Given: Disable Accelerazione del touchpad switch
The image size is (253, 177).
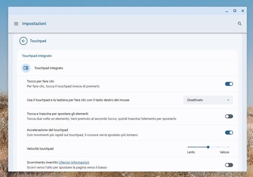Looking at the screenshot, I should coord(229,133).
